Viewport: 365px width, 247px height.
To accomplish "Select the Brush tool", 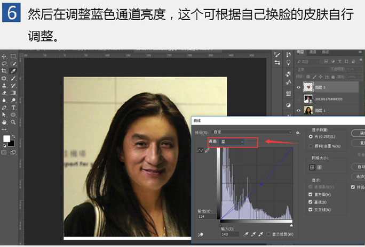I will tap(13, 78).
